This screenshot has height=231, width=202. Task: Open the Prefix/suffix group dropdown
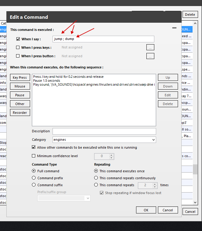pyautogui.click(x=88, y=198)
